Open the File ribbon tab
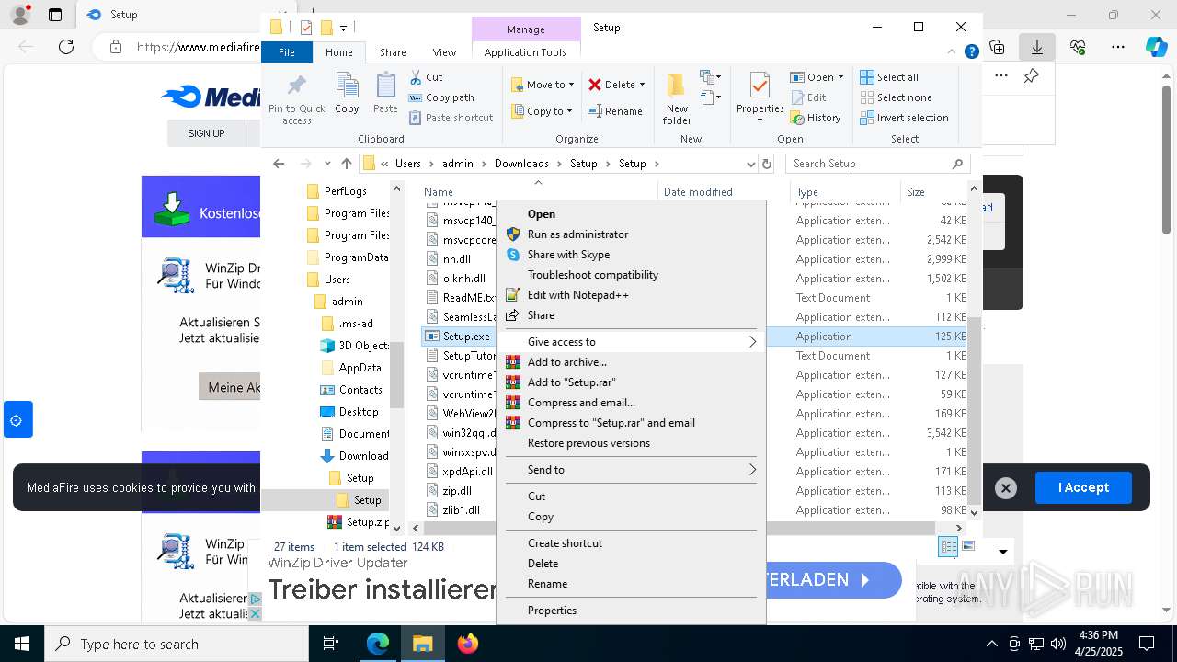The width and height of the screenshot is (1177, 662). (287, 52)
